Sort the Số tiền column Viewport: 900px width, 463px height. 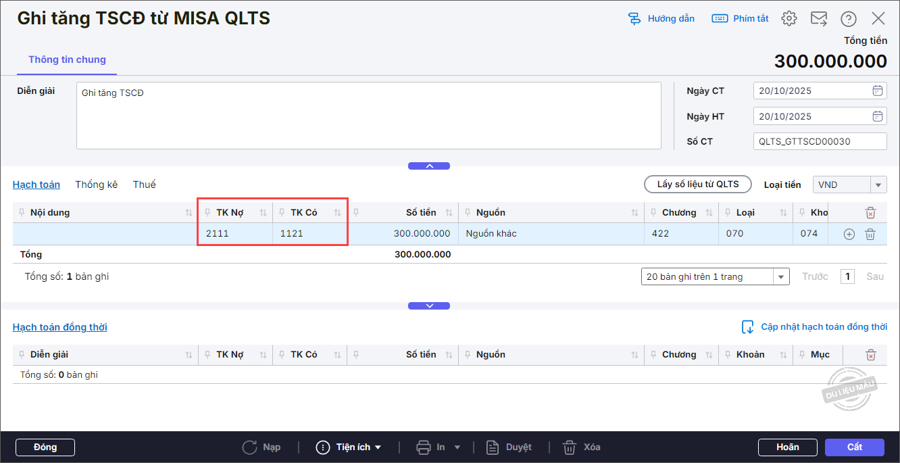tap(449, 213)
